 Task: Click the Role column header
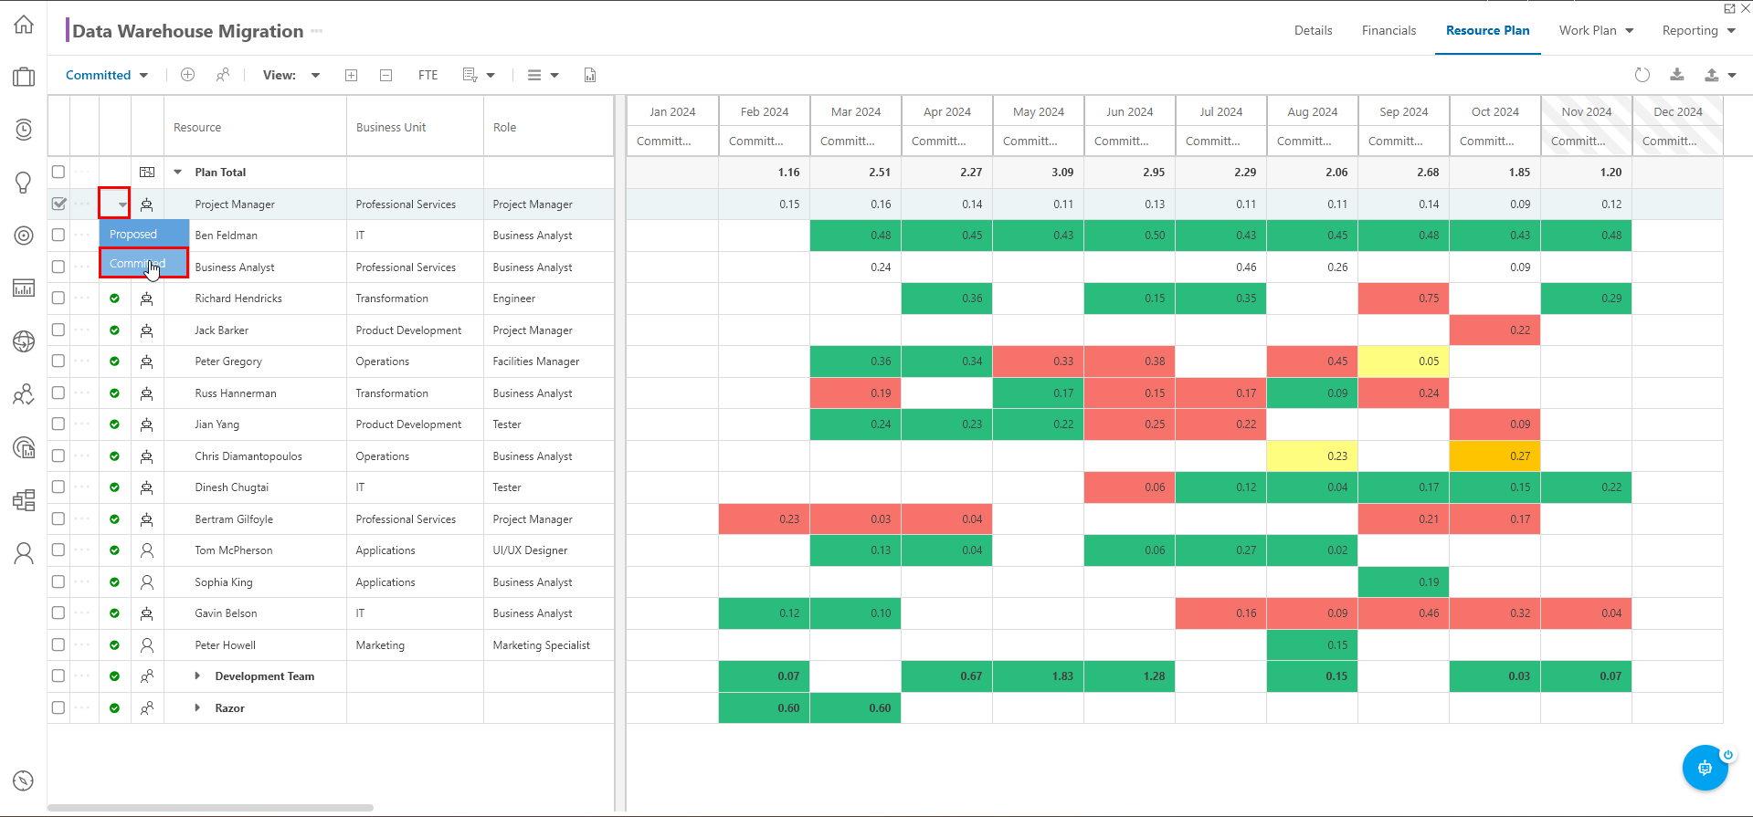(x=548, y=127)
